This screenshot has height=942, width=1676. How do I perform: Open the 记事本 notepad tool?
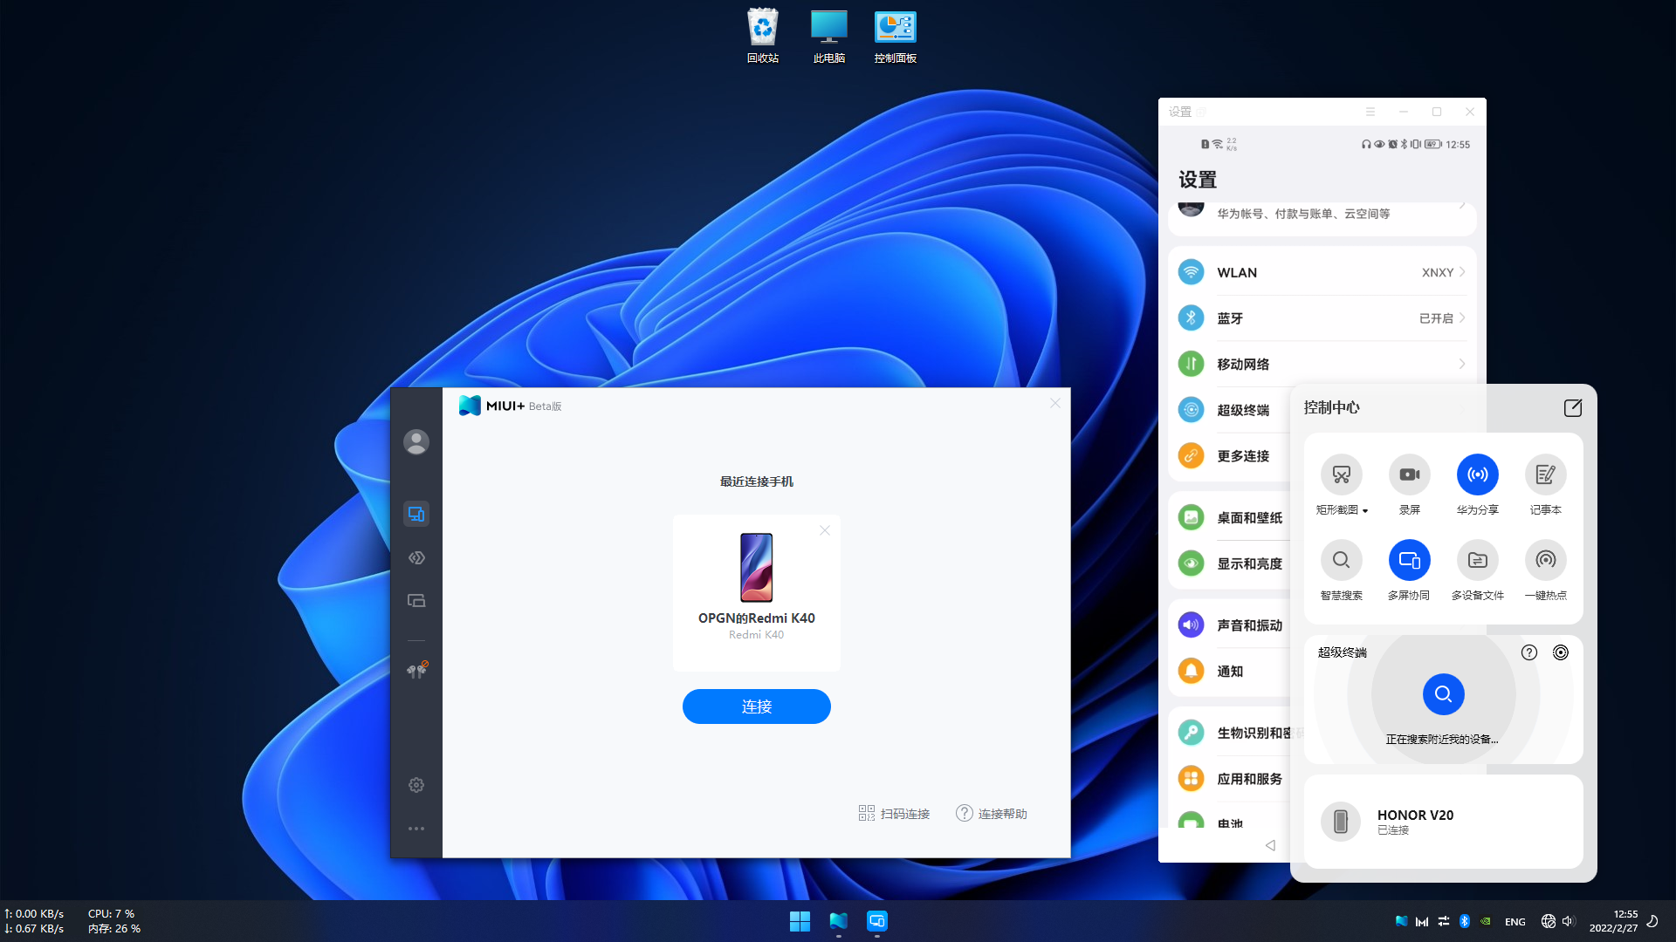[x=1546, y=474]
